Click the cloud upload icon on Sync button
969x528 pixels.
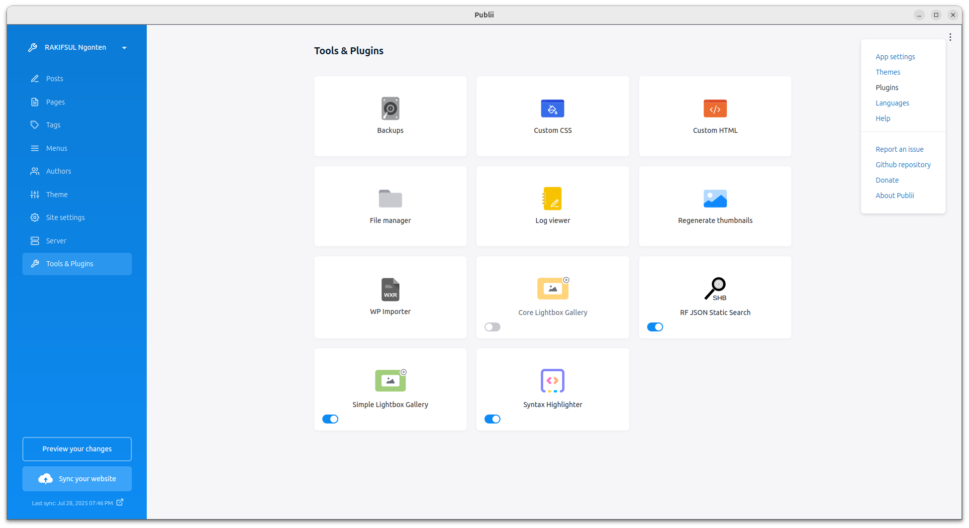coord(45,479)
